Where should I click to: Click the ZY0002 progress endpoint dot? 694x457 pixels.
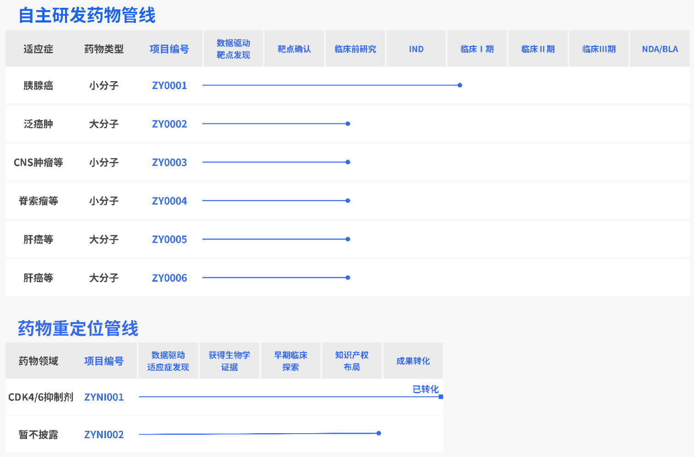point(348,124)
